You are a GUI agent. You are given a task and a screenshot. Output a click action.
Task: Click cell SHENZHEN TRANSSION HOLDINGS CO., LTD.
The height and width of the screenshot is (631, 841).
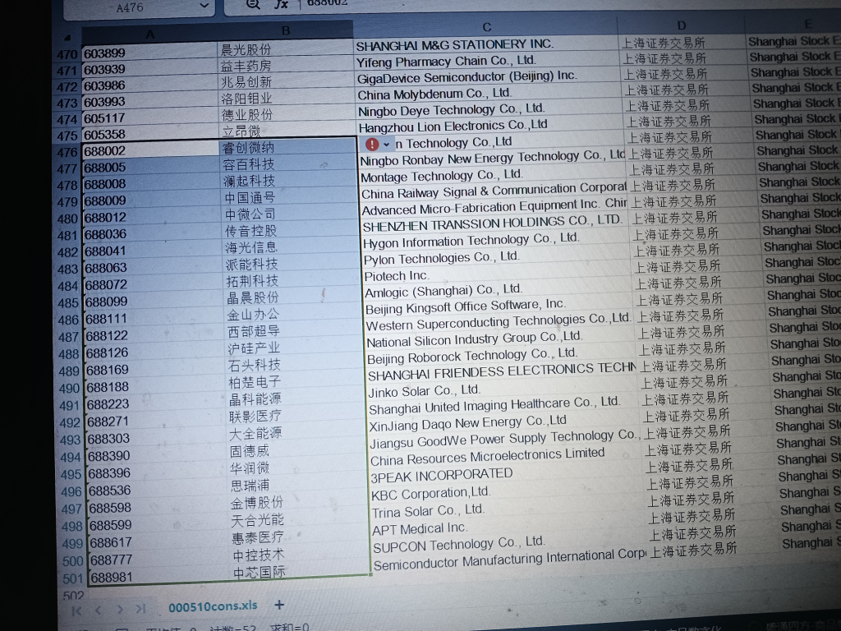[x=494, y=223]
